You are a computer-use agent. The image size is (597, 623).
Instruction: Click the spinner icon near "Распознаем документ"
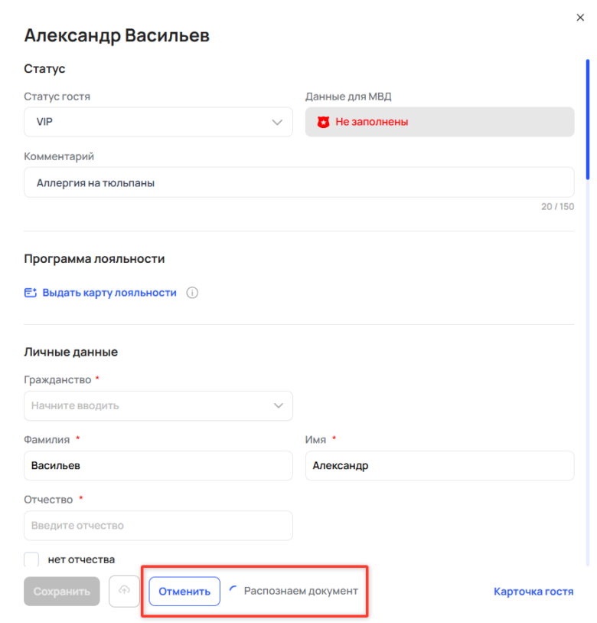click(233, 590)
